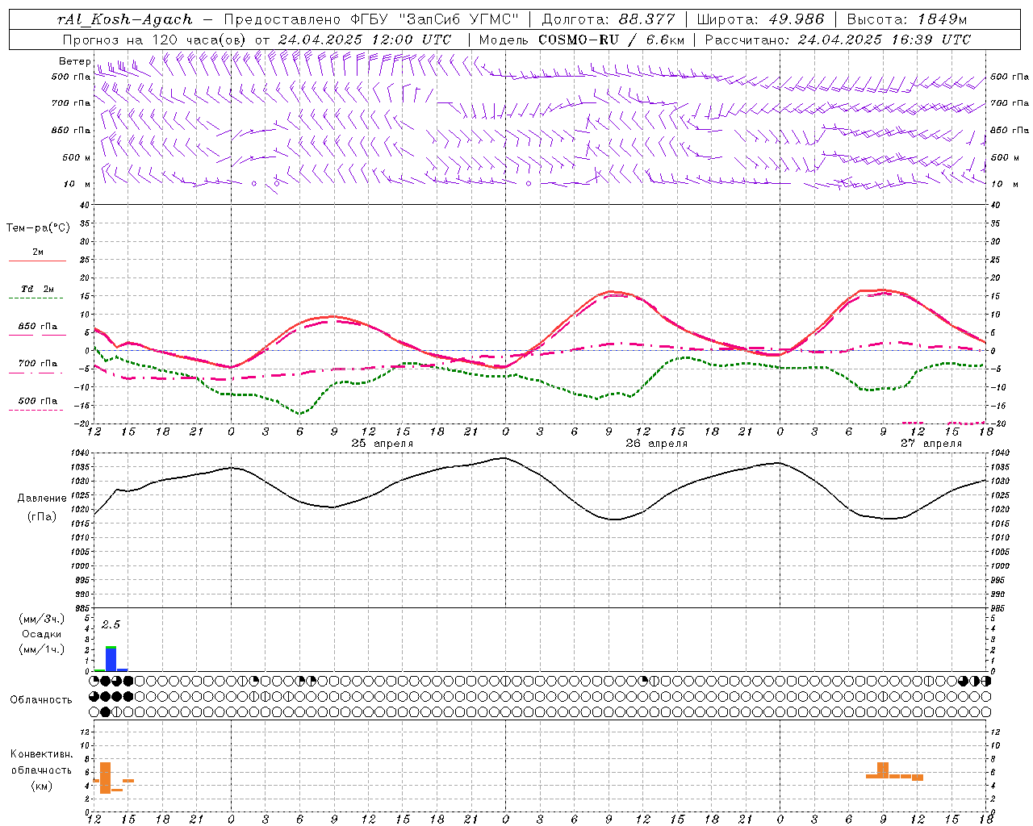Select the text ФГБУ "ЗапСиб УГМС" provider

[436, 19]
